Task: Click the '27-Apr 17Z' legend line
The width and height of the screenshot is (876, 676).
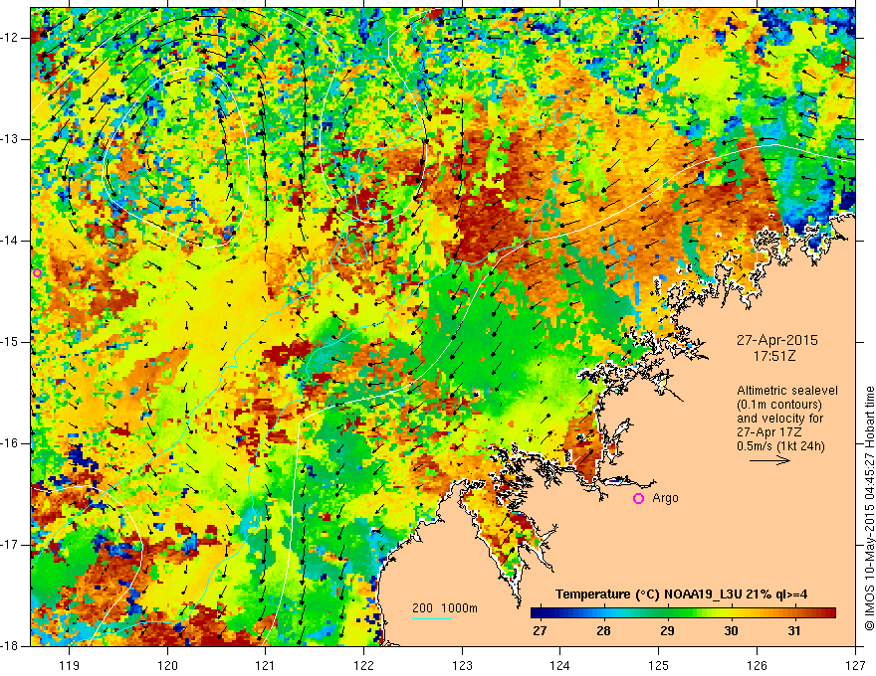Action: [x=770, y=432]
